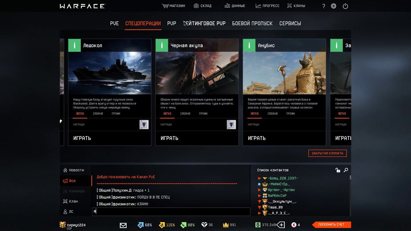Image resolution: width=411 pixels, height=231 pixels.
Task: Click the Анубис mission image
Action: 284,73
